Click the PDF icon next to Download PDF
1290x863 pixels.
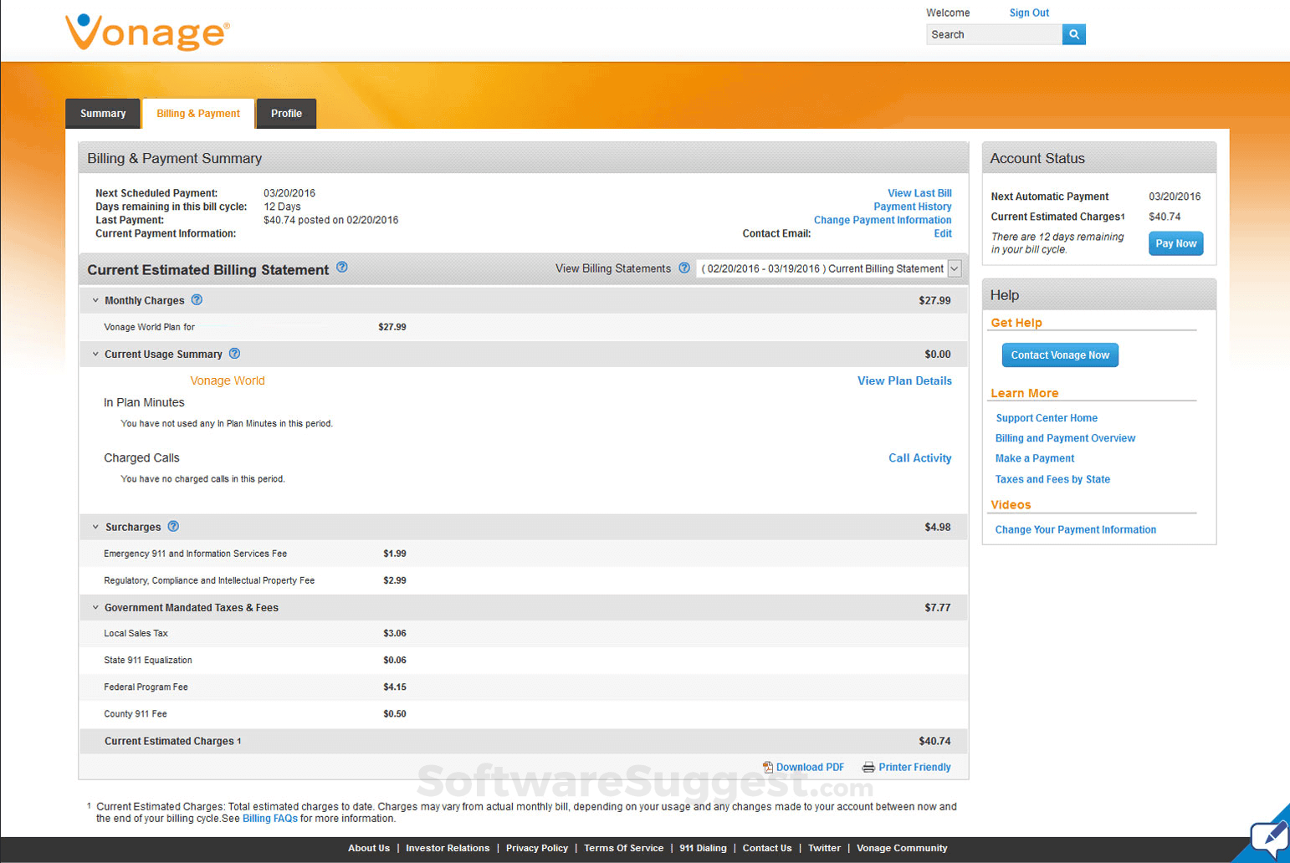pyautogui.click(x=767, y=767)
